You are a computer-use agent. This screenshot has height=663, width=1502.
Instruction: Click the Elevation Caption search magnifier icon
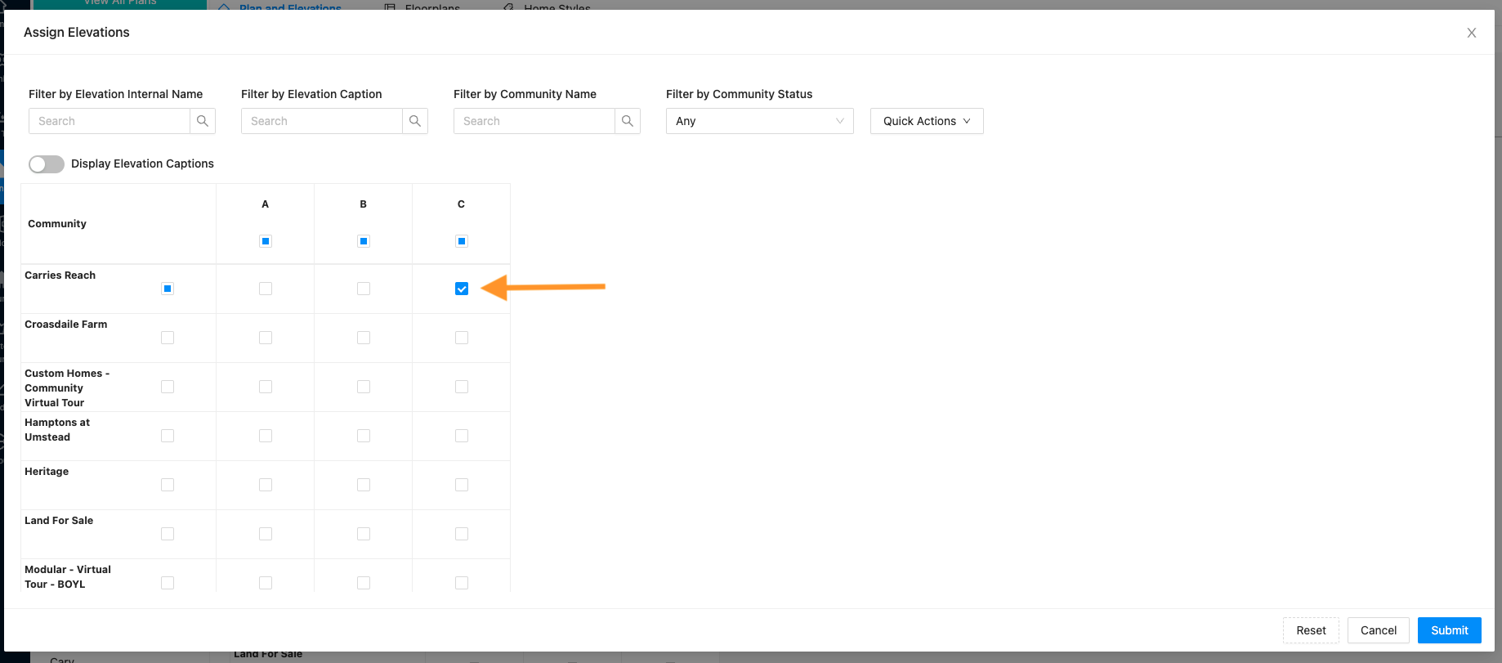click(415, 121)
